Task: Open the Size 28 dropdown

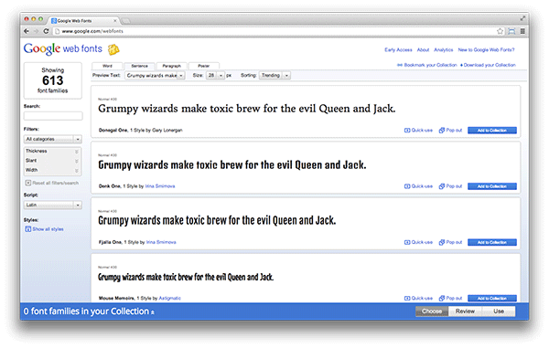Action: [215, 76]
